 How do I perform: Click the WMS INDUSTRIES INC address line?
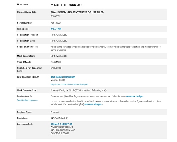click(62, 127)
